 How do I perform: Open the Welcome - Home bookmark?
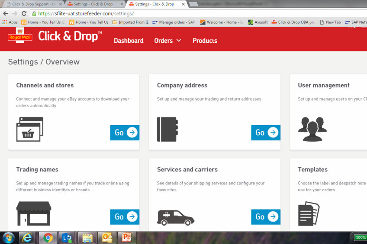pos(222,22)
